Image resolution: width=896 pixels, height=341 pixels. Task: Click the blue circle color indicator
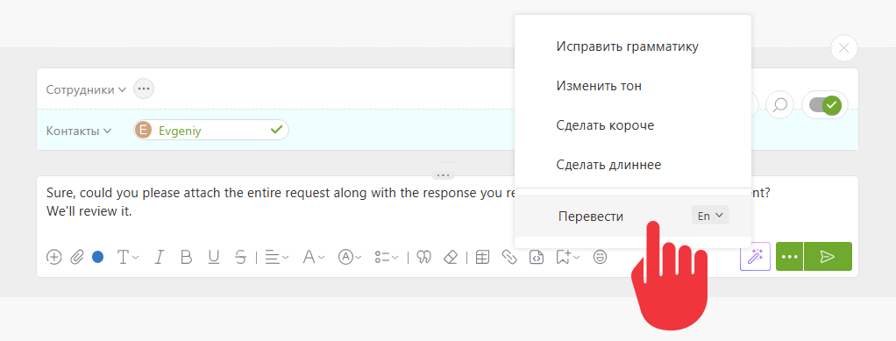tap(97, 257)
